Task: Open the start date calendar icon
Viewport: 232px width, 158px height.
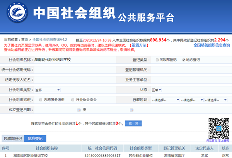Action: [79, 110]
